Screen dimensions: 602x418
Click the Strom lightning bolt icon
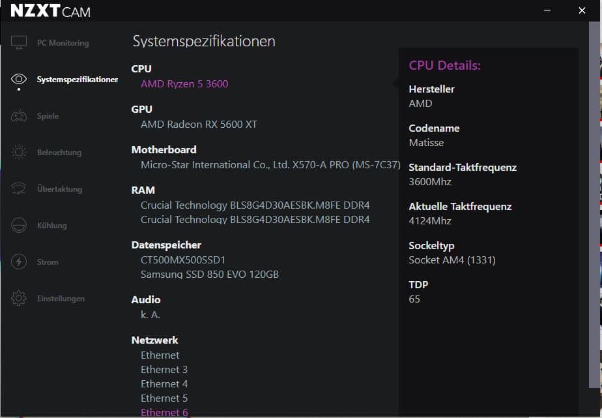click(x=19, y=262)
